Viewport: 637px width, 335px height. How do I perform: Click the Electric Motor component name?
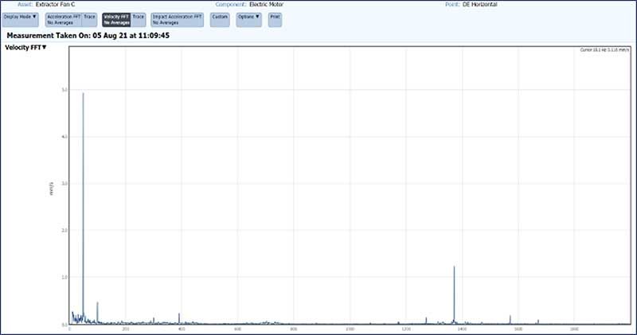tap(267, 5)
